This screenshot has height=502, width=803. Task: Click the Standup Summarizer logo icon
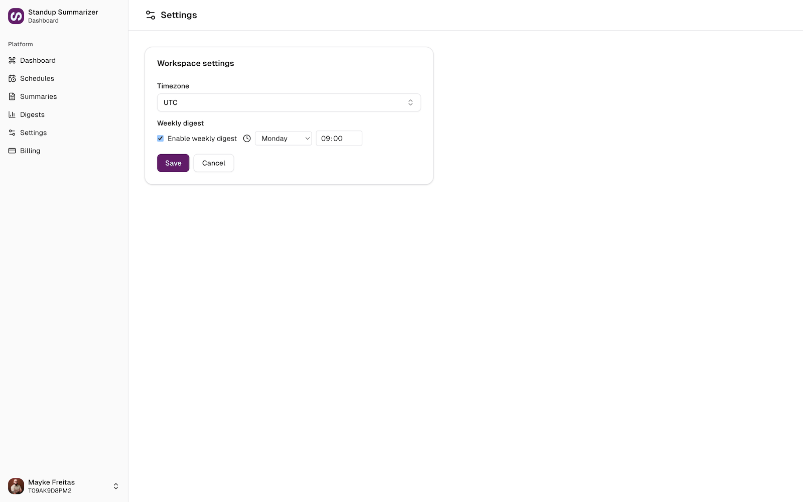(x=16, y=16)
